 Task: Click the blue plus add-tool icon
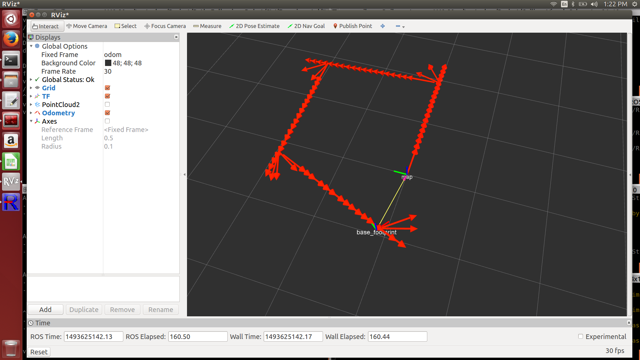[383, 26]
